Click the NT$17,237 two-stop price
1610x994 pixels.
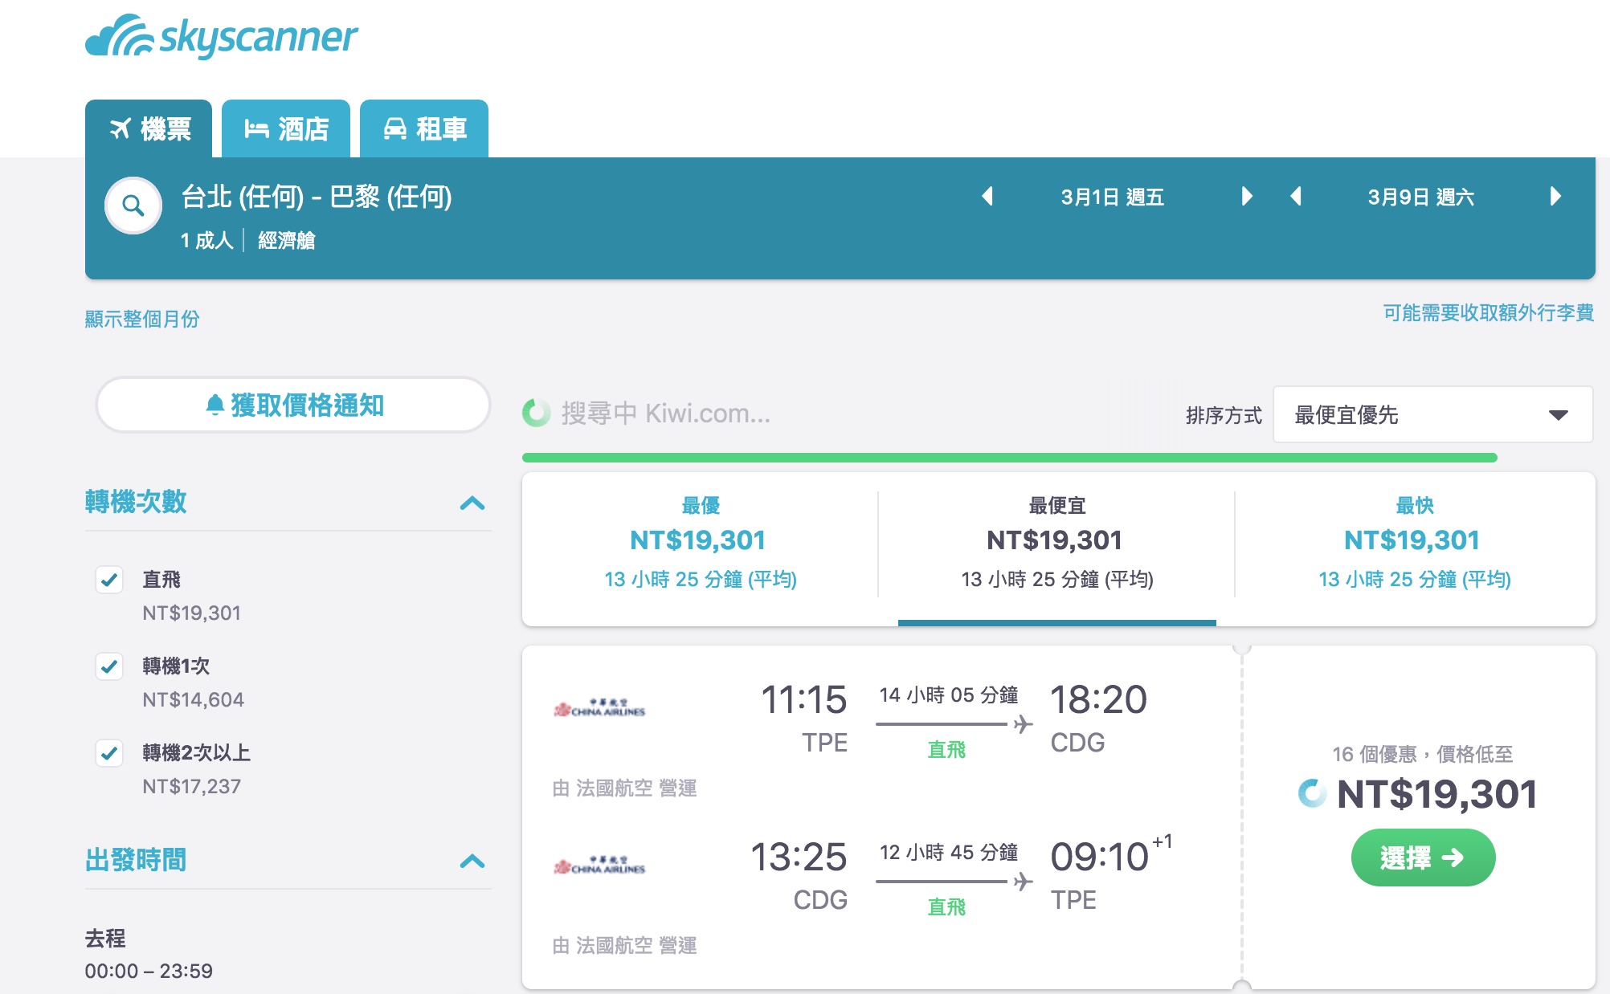point(191,786)
